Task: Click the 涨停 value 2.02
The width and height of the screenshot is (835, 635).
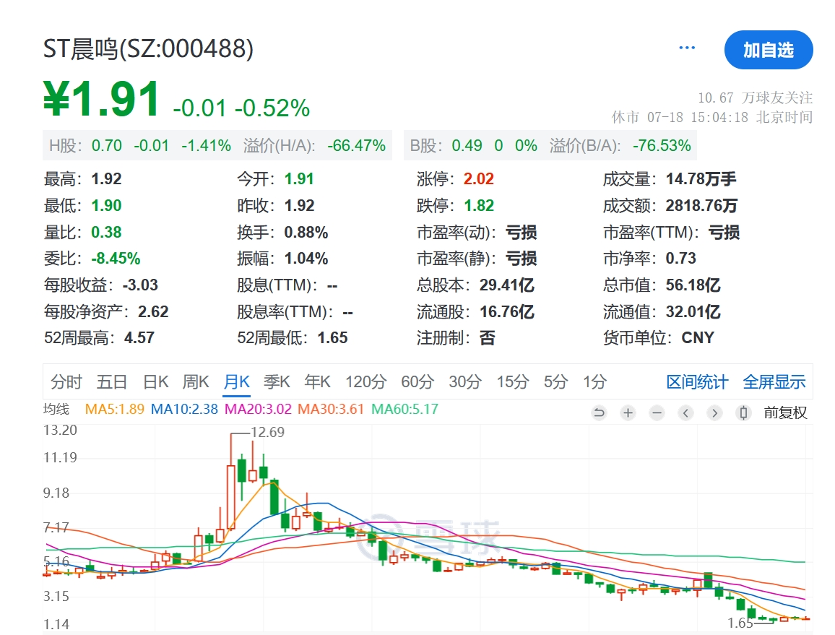Action: pyautogui.click(x=479, y=179)
